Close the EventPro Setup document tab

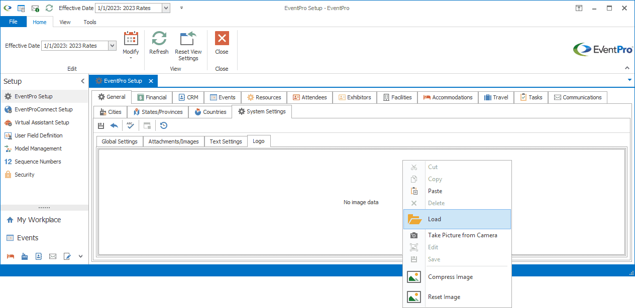point(151,81)
